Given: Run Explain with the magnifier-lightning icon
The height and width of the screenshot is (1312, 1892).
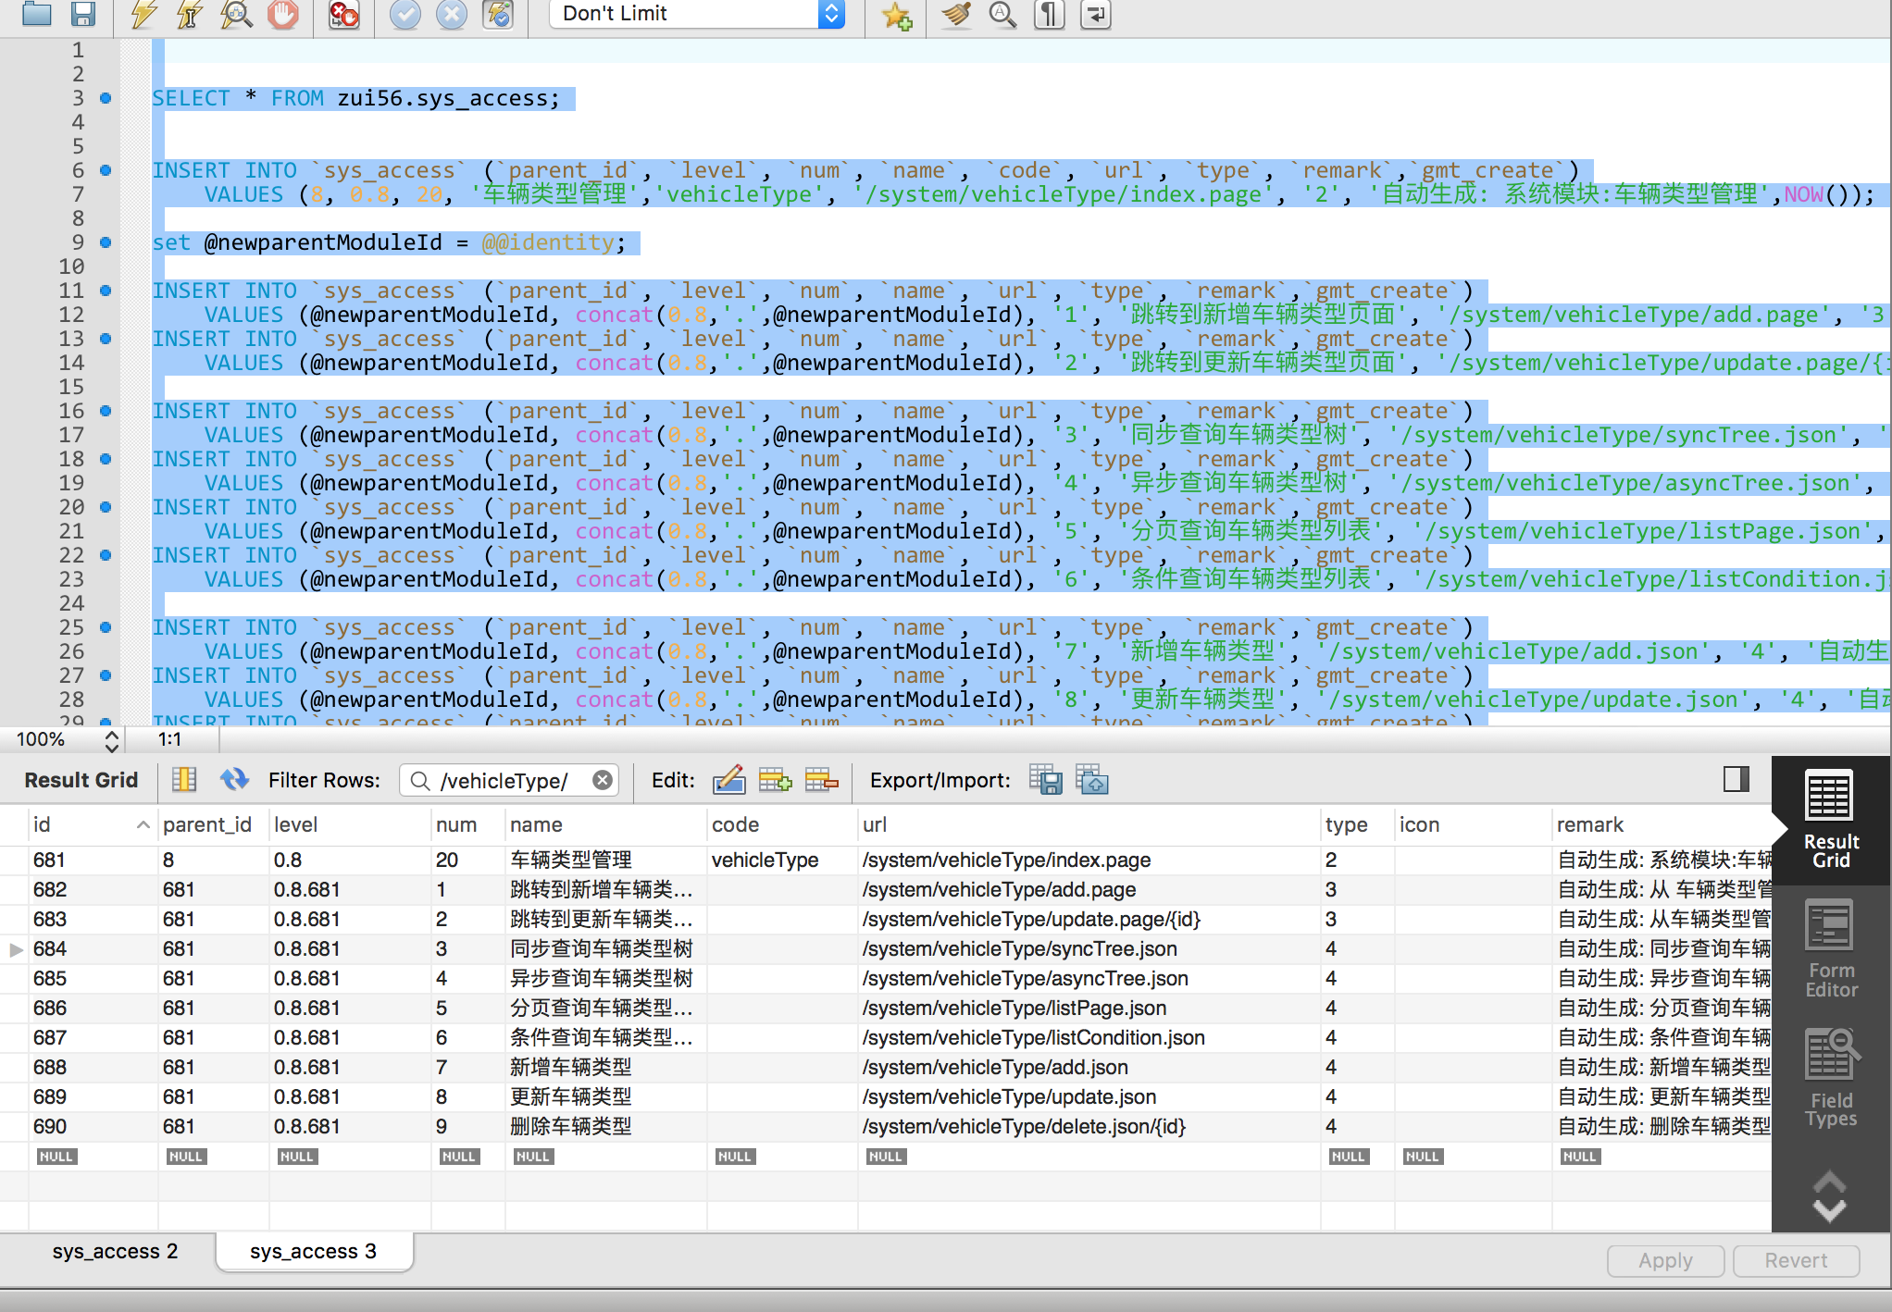Looking at the screenshot, I should click(236, 14).
